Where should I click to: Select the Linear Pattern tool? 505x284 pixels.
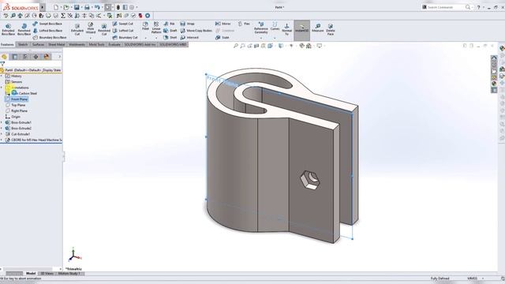tap(156, 28)
